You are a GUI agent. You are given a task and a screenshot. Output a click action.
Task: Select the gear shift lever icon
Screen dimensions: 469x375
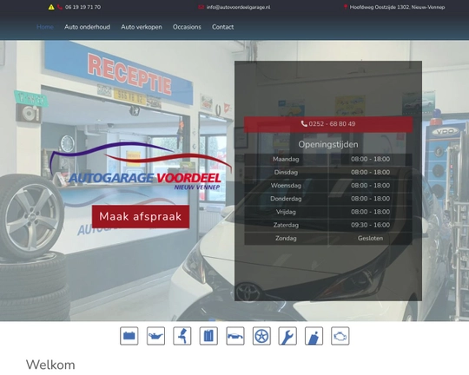(x=314, y=336)
